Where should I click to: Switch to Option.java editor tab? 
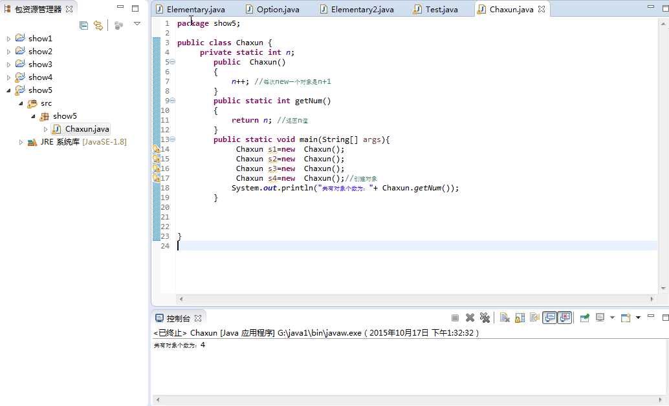pos(278,10)
